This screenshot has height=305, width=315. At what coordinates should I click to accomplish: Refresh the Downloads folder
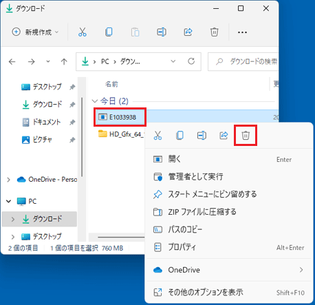(191, 61)
